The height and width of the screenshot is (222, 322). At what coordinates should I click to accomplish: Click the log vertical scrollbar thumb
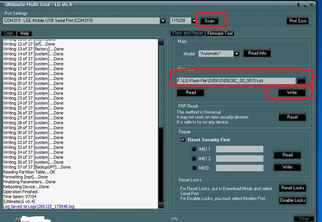[161, 165]
